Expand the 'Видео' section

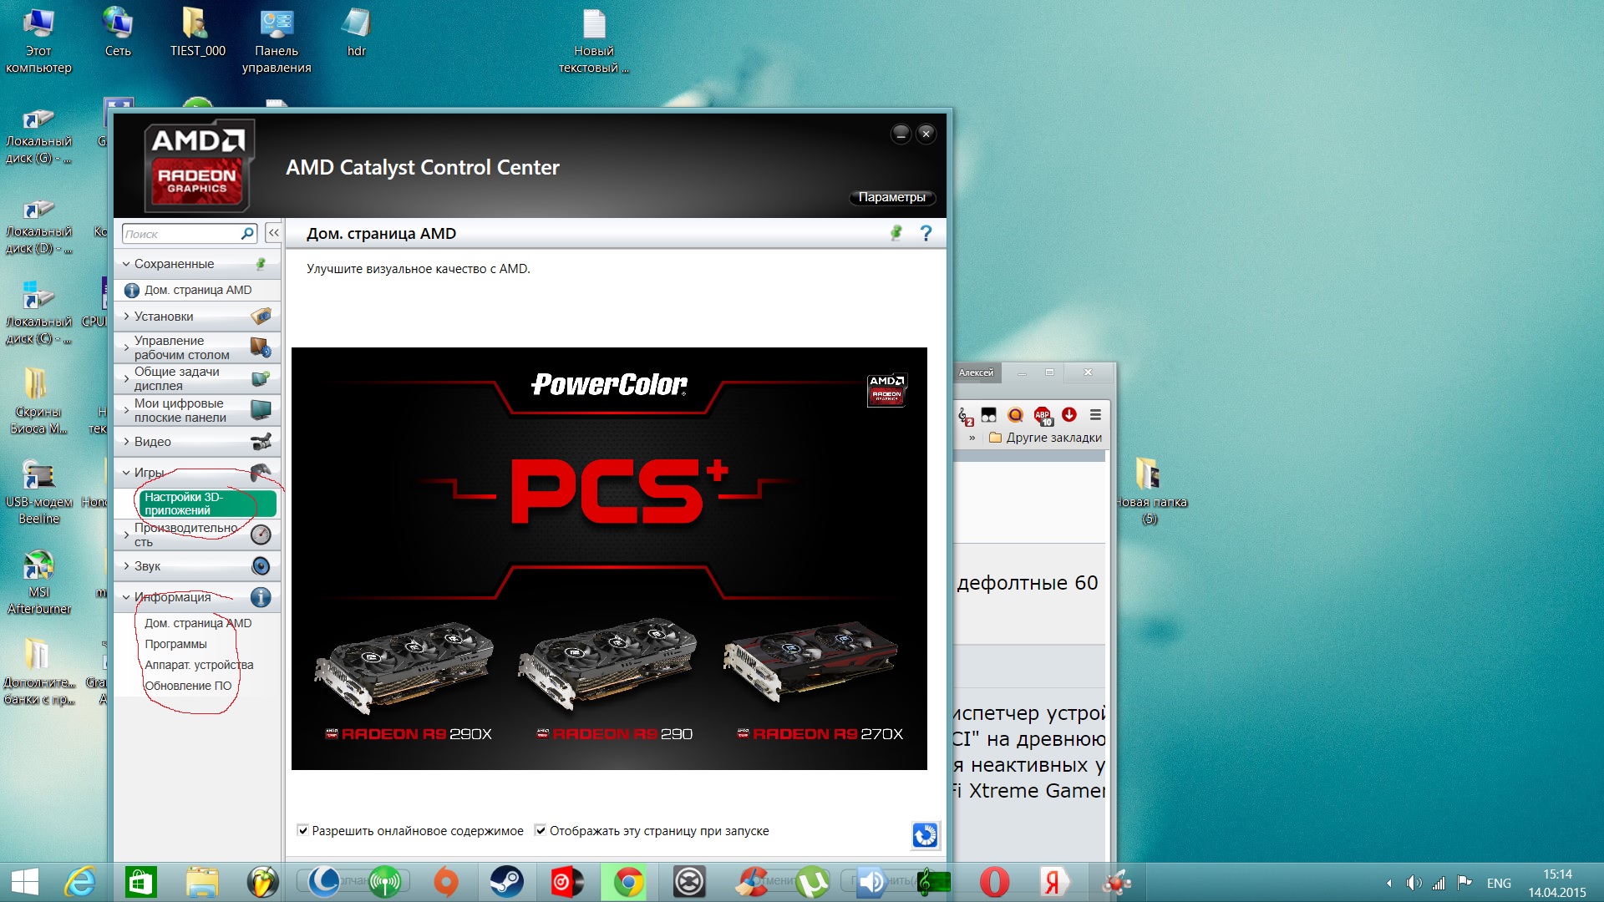152,442
